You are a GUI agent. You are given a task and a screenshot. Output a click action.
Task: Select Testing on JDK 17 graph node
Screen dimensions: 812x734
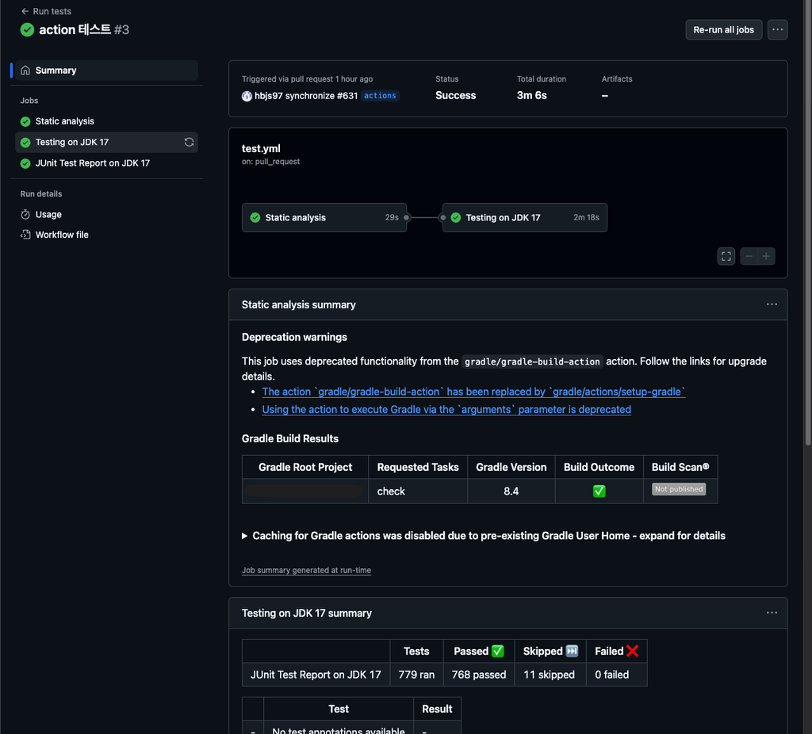525,217
